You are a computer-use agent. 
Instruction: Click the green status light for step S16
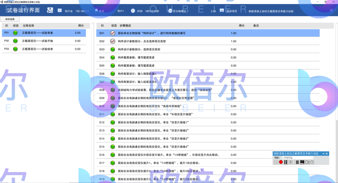[113, 155]
